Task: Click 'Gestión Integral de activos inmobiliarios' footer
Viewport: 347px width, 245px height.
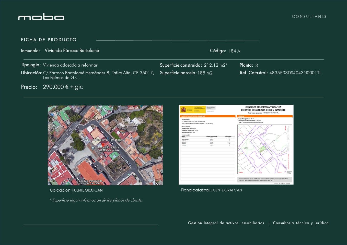Action: (x=226, y=223)
